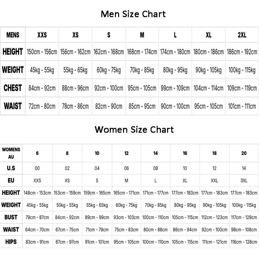Viewport: 259px width, 259px height.
Task: Select the 3XL cell in EU row
Action: click(244, 180)
